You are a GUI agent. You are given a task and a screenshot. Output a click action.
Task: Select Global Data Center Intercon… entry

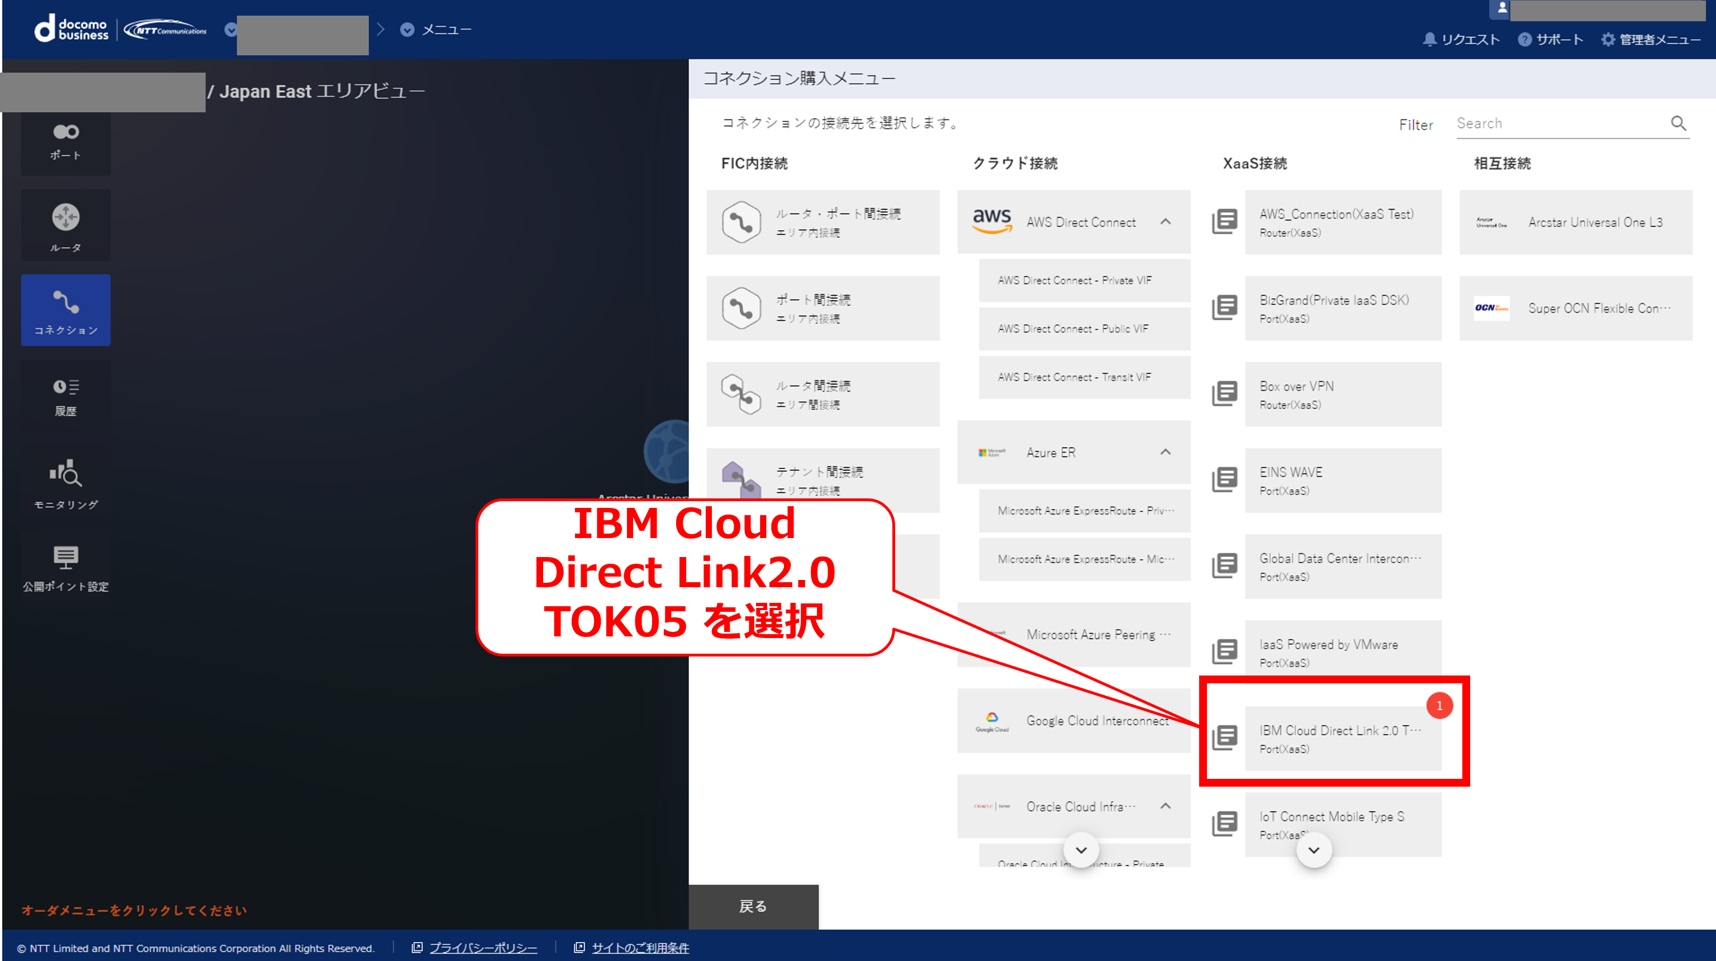tap(1342, 566)
